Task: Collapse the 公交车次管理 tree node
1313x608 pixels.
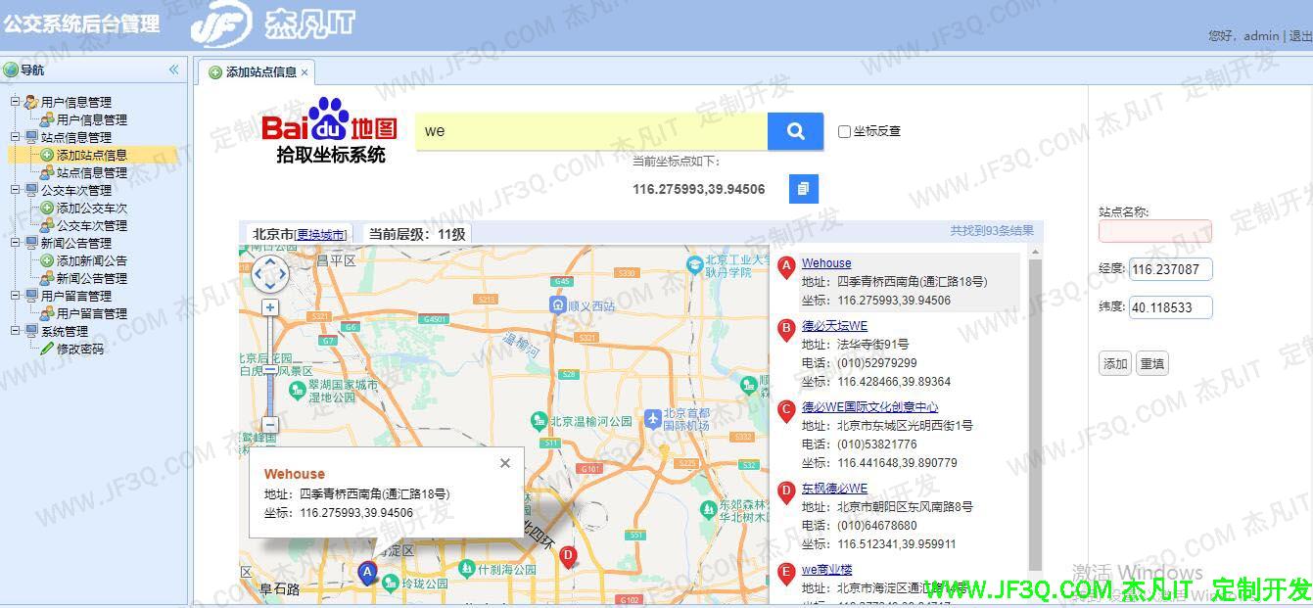Action: click(x=18, y=190)
